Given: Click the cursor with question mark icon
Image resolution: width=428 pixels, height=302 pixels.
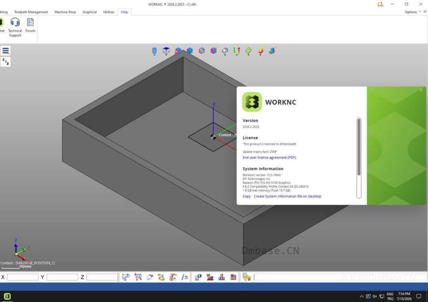Looking at the screenshot, I should tap(126, 277).
